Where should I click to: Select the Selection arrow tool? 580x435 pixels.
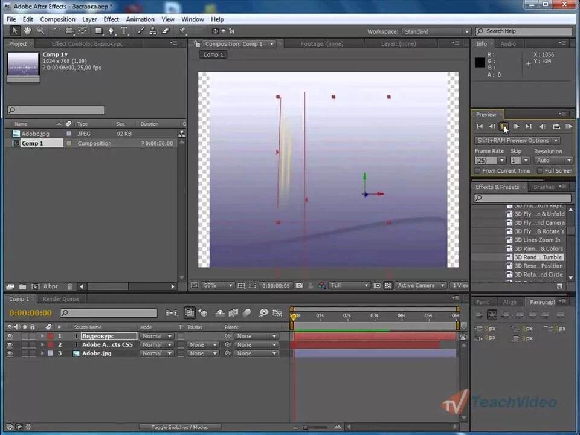pyautogui.click(x=14, y=31)
